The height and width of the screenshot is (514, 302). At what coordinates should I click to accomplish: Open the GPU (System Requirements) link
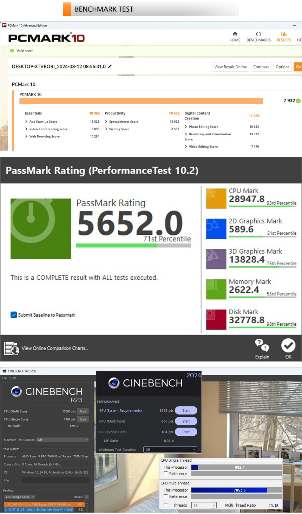point(124,410)
